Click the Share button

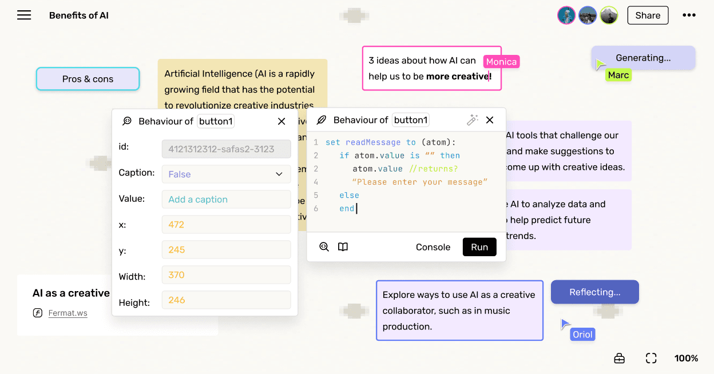[648, 15]
